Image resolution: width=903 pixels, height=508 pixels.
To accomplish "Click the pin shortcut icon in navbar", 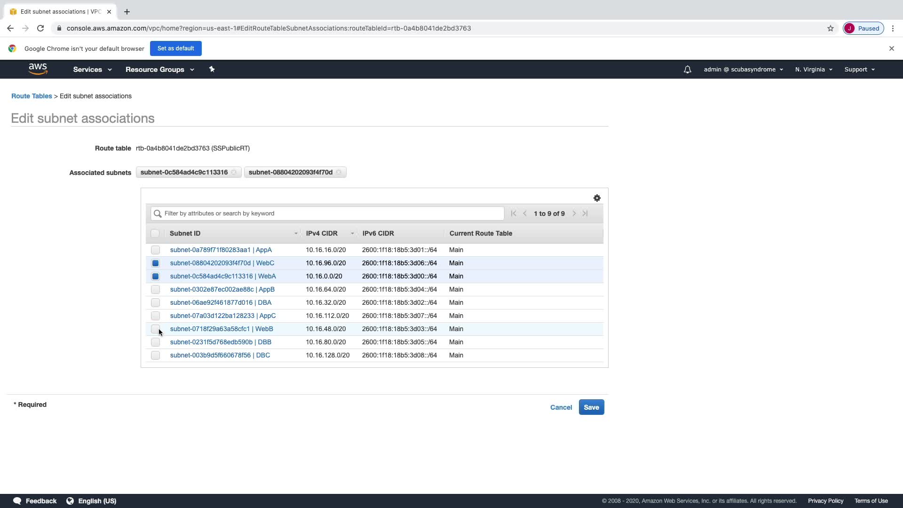I will click(x=212, y=69).
